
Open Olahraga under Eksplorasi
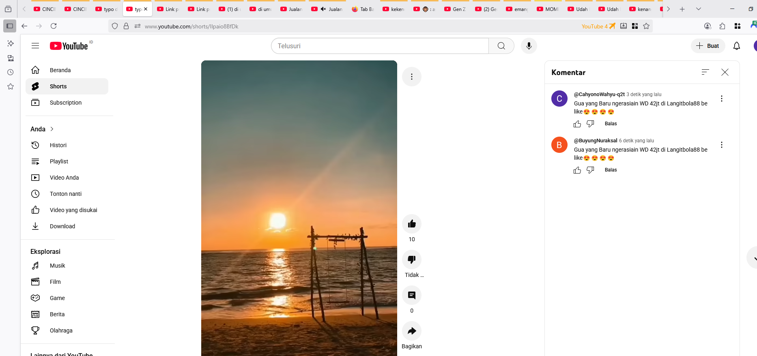pyautogui.click(x=67, y=330)
